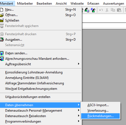Screen dimensions: 126x125
Task: Open the Erfassen menu
Action: point(93,4)
